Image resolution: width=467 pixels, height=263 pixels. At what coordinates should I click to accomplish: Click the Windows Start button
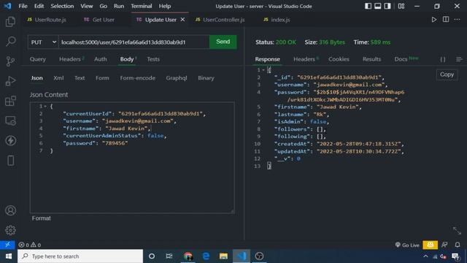click(8, 256)
